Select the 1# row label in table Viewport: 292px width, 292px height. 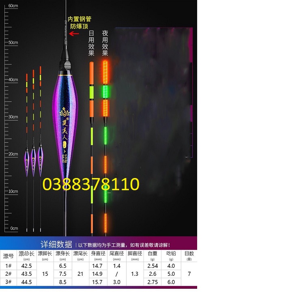click(x=9, y=266)
